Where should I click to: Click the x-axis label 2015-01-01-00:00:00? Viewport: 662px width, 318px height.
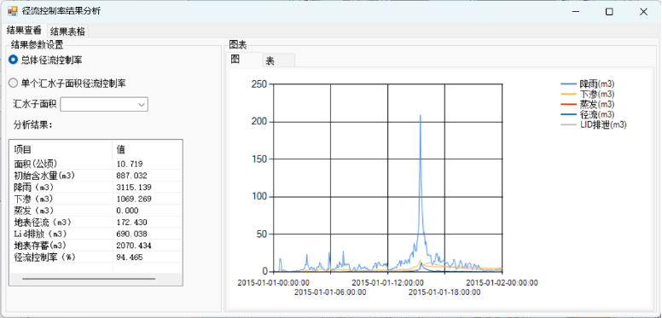[x=273, y=282]
